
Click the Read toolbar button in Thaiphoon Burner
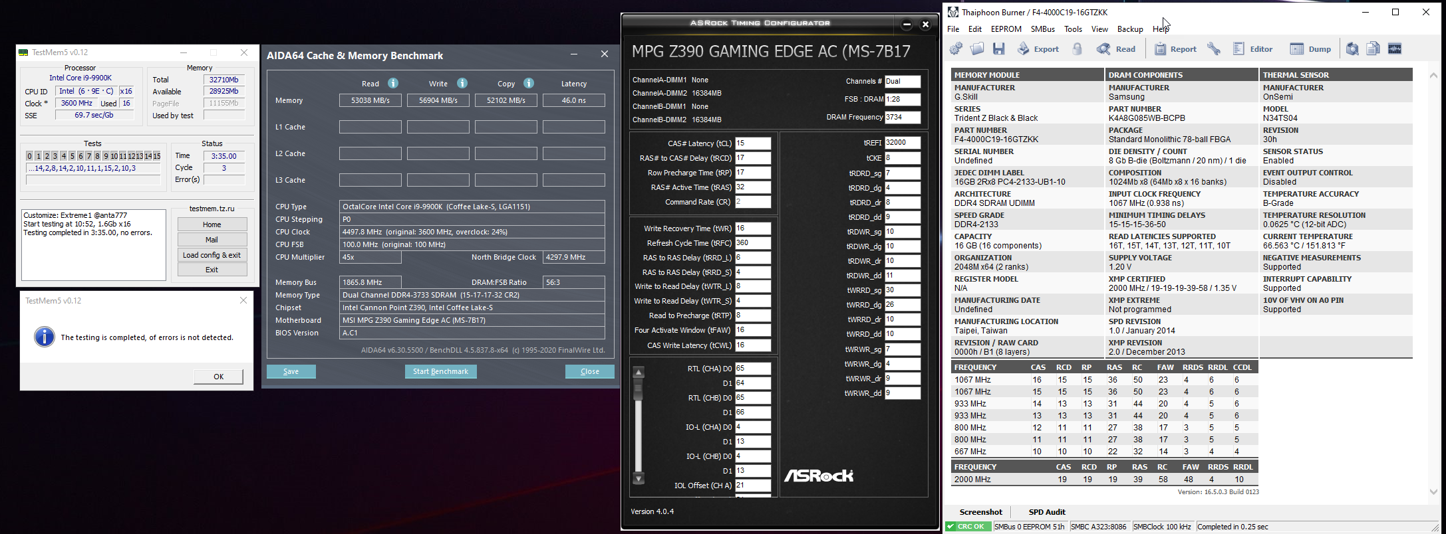(x=1116, y=48)
